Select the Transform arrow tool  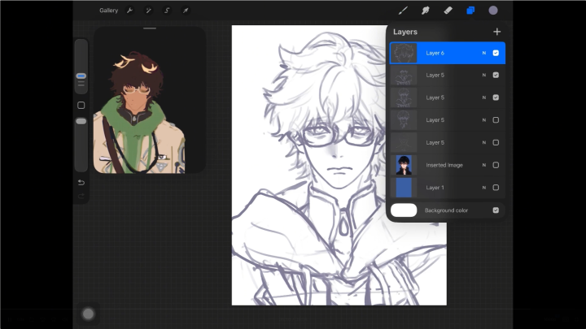[186, 11]
